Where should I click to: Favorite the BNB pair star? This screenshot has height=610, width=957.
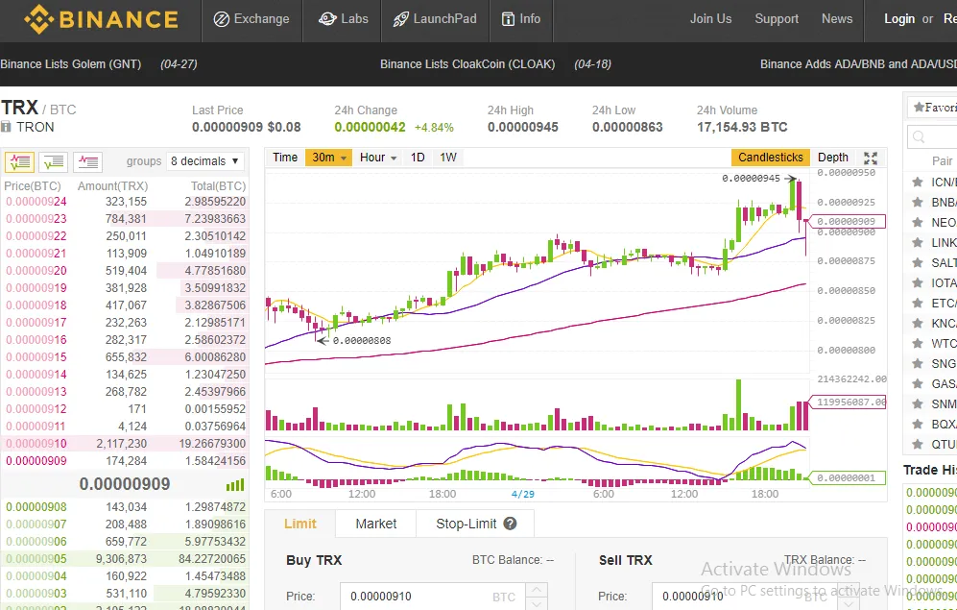tap(917, 202)
